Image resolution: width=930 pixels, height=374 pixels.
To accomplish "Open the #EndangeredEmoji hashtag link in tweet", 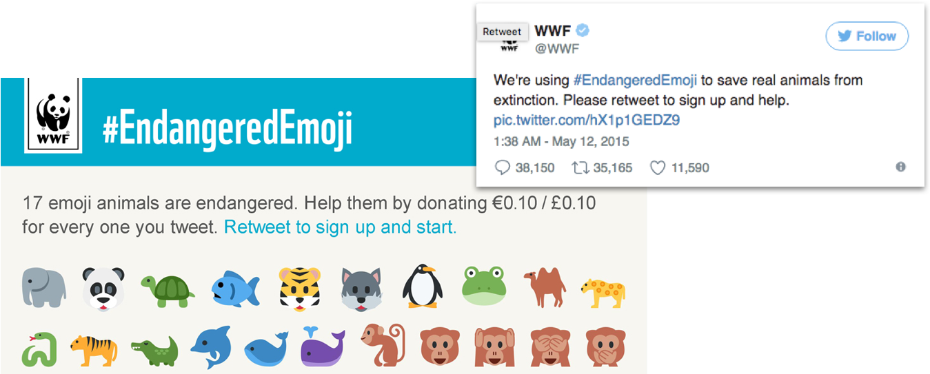I will [x=635, y=80].
